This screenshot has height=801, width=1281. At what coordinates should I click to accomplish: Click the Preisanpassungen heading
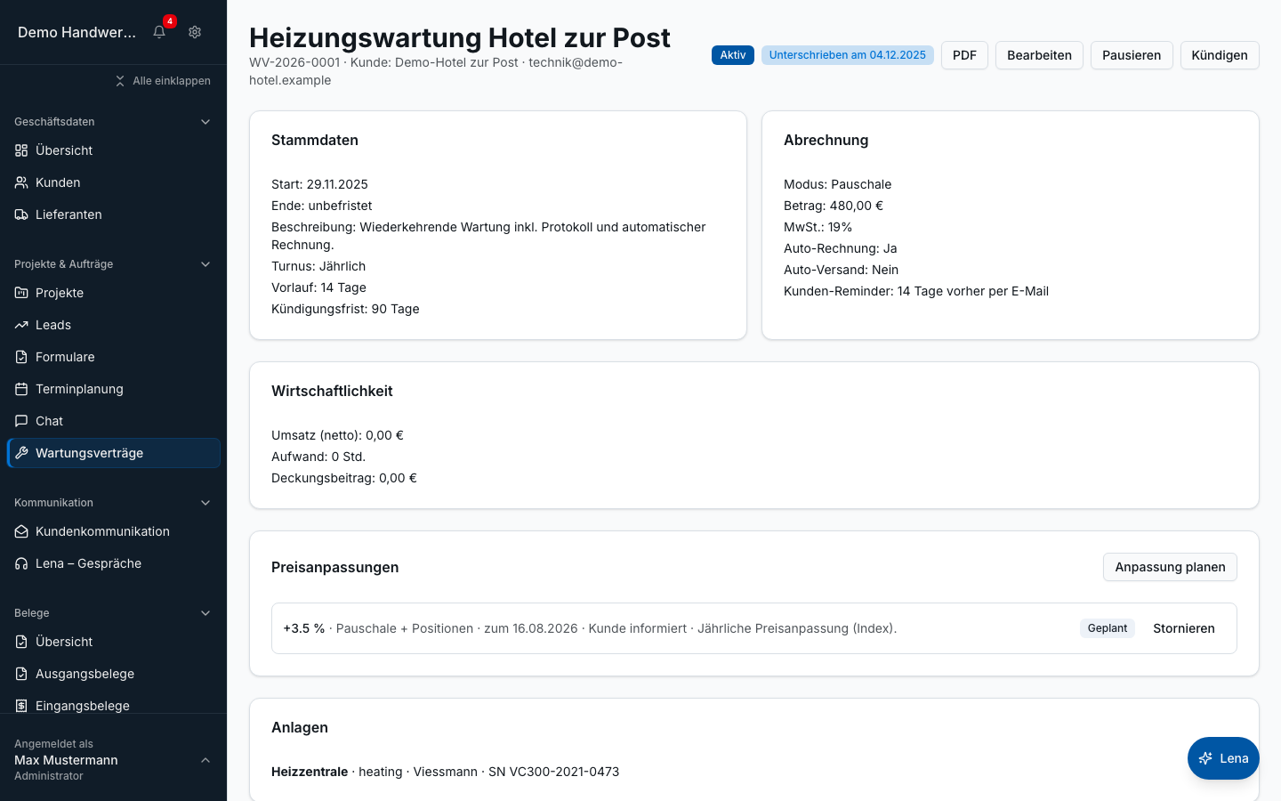click(334, 567)
